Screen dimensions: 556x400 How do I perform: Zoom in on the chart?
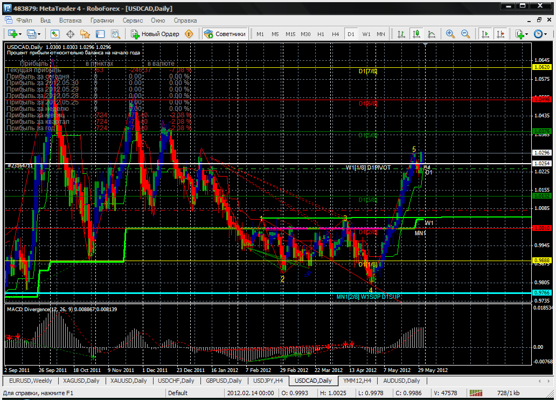(x=450, y=34)
